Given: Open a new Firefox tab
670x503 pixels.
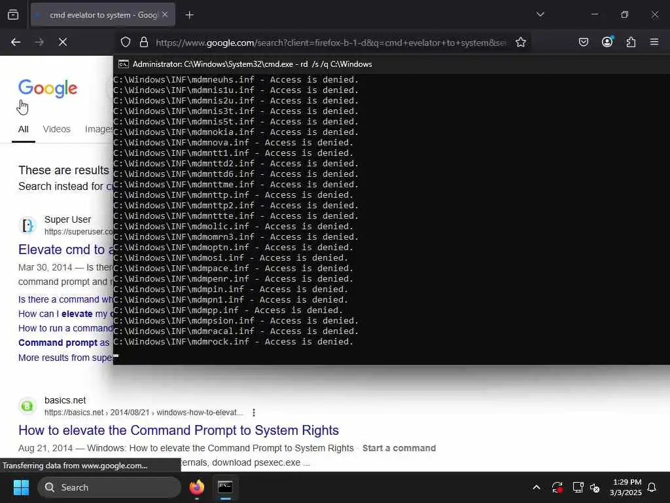Looking at the screenshot, I should (x=189, y=15).
